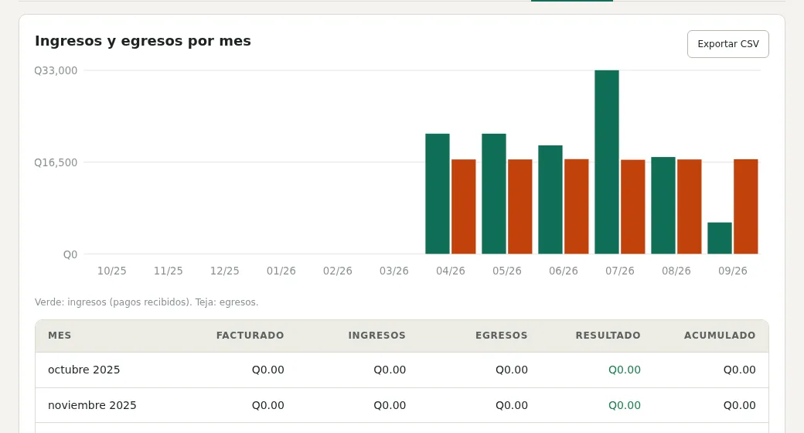The image size is (804, 433).
Task: Select the orange egresos bar for 08/26
Action: pyautogui.click(x=689, y=206)
